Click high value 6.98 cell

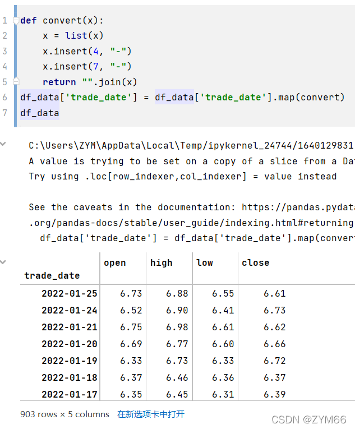point(177,327)
